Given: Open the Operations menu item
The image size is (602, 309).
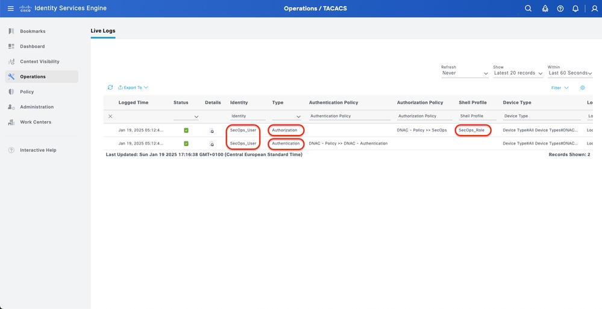Looking at the screenshot, I should (x=42, y=76).
